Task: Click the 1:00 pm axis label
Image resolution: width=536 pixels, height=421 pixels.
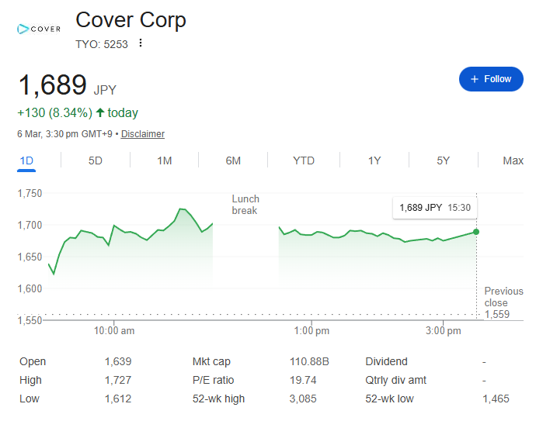Action: tap(312, 330)
